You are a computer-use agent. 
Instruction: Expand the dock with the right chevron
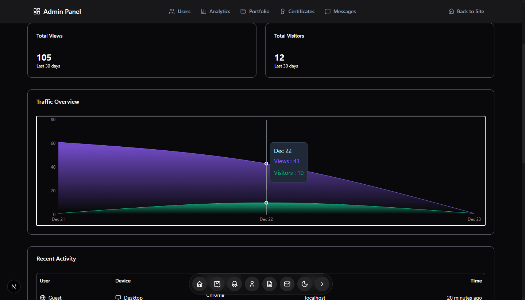(322, 284)
